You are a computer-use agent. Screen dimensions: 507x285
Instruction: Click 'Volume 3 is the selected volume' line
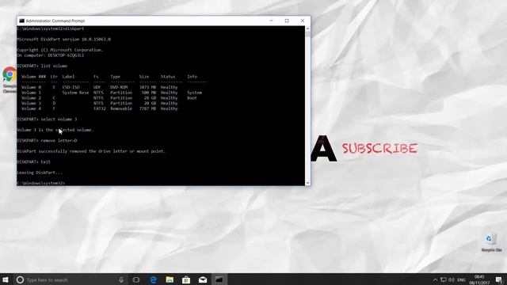[55, 130]
